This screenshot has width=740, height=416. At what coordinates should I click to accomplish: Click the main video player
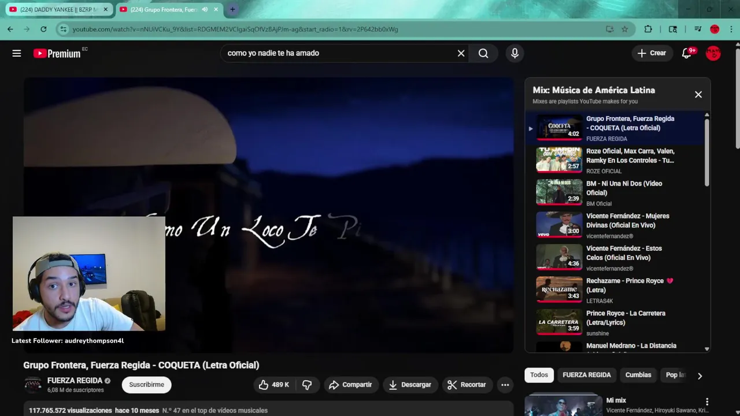click(268, 215)
